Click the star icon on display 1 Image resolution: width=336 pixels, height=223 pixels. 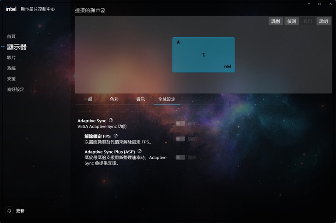178,42
